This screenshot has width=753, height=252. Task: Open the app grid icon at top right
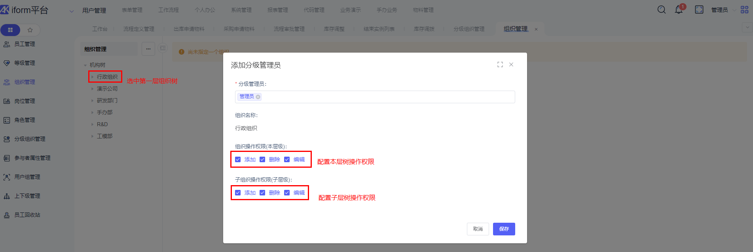tap(744, 9)
